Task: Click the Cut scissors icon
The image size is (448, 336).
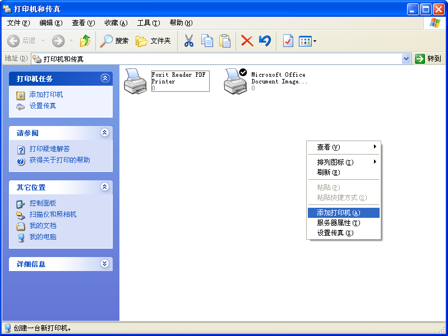Action: click(x=189, y=41)
